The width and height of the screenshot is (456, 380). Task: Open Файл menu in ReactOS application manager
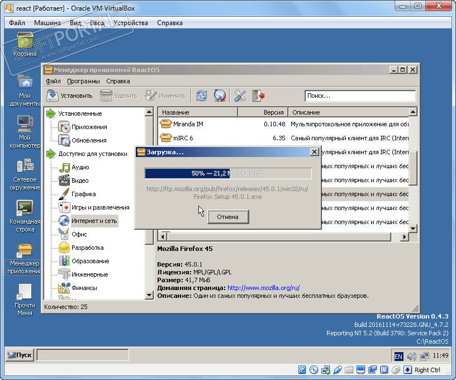53,81
